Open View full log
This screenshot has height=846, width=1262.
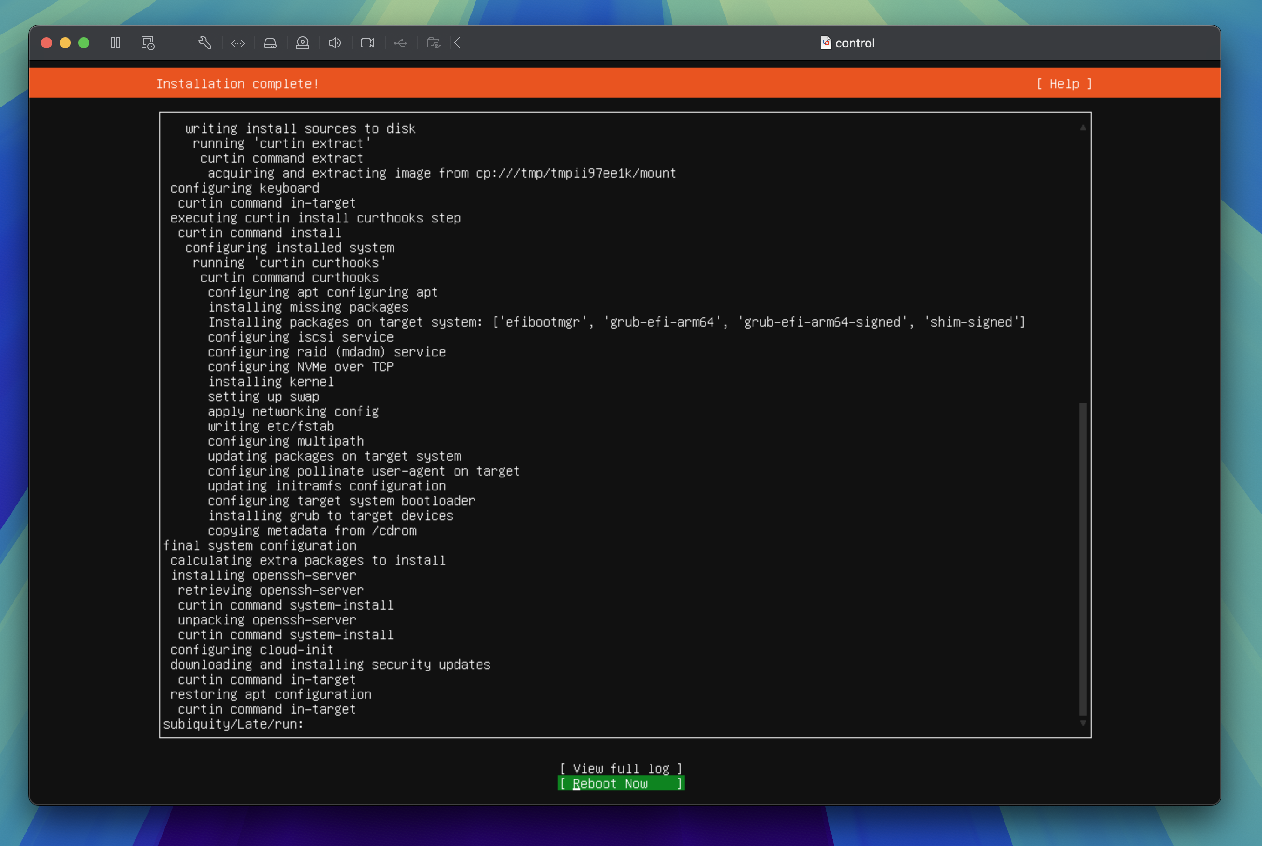click(x=621, y=768)
